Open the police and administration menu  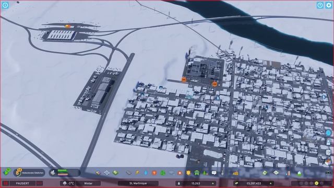click(x=188, y=173)
